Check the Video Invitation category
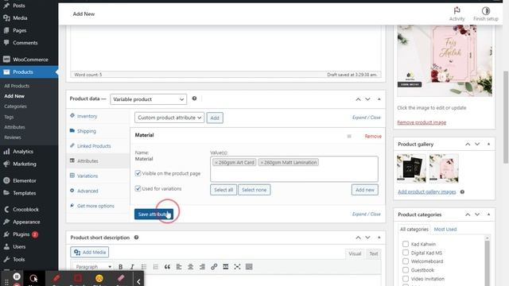This screenshot has height=286, width=509. (x=406, y=279)
